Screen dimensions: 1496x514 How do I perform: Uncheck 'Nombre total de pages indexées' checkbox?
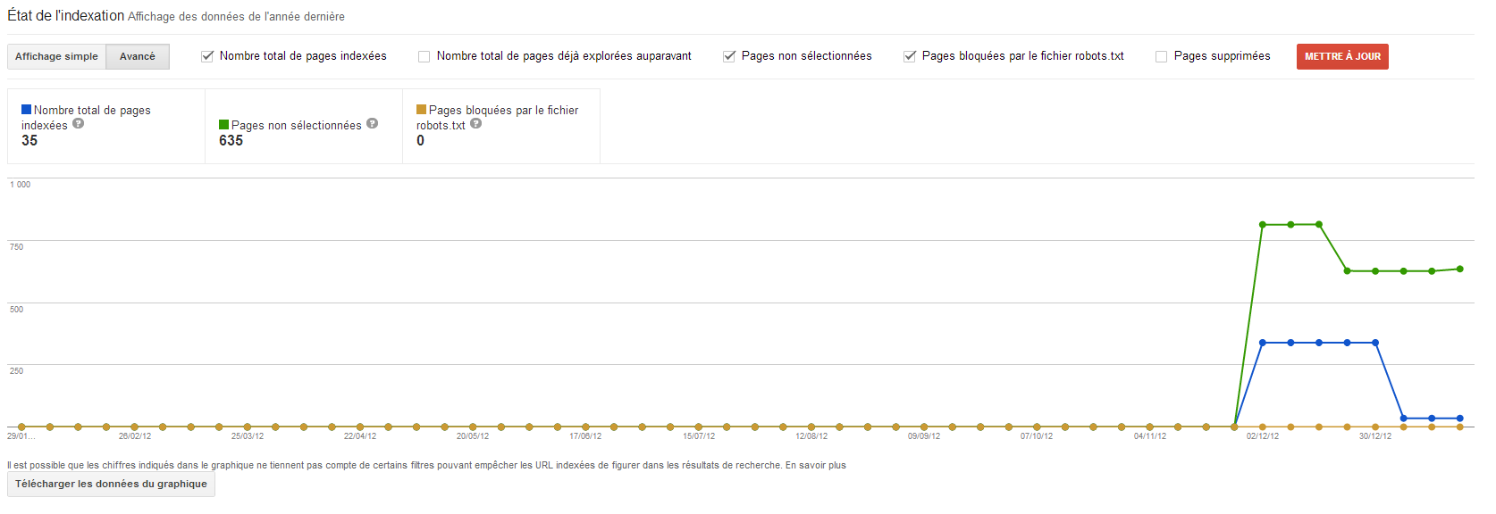pos(207,56)
